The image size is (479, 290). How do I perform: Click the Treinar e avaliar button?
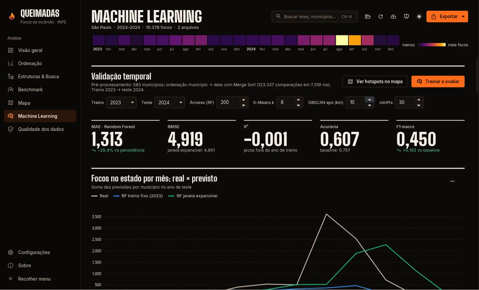438,82
